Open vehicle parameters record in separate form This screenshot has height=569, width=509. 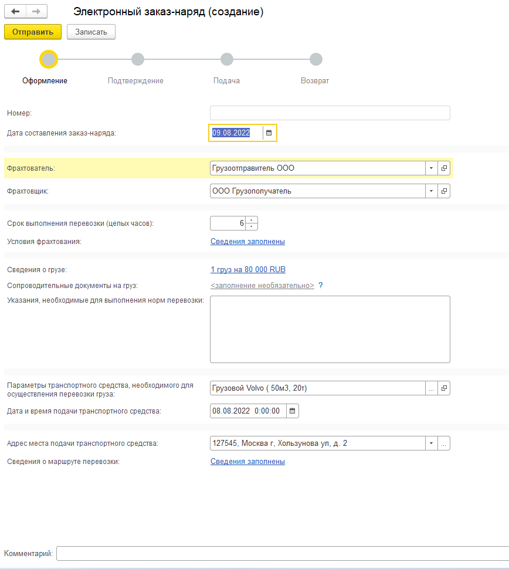click(444, 388)
